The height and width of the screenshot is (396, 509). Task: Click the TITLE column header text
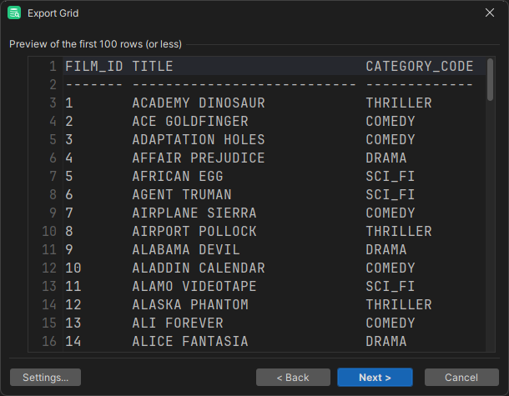tap(153, 67)
